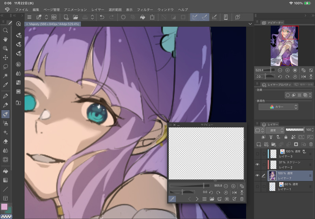Select the Gradient tool in toolbox

coord(6,180)
